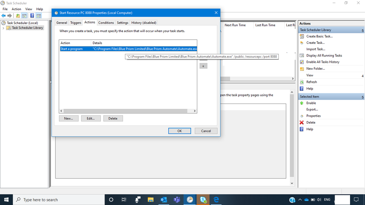This screenshot has width=365, height=205.
Task: Open the notification center icon
Action: [356, 200]
